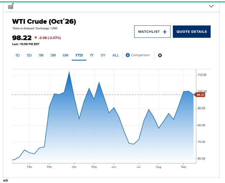225x183 pixels.
Task: Click the Sep label on the x-axis
Action: pos(183,167)
